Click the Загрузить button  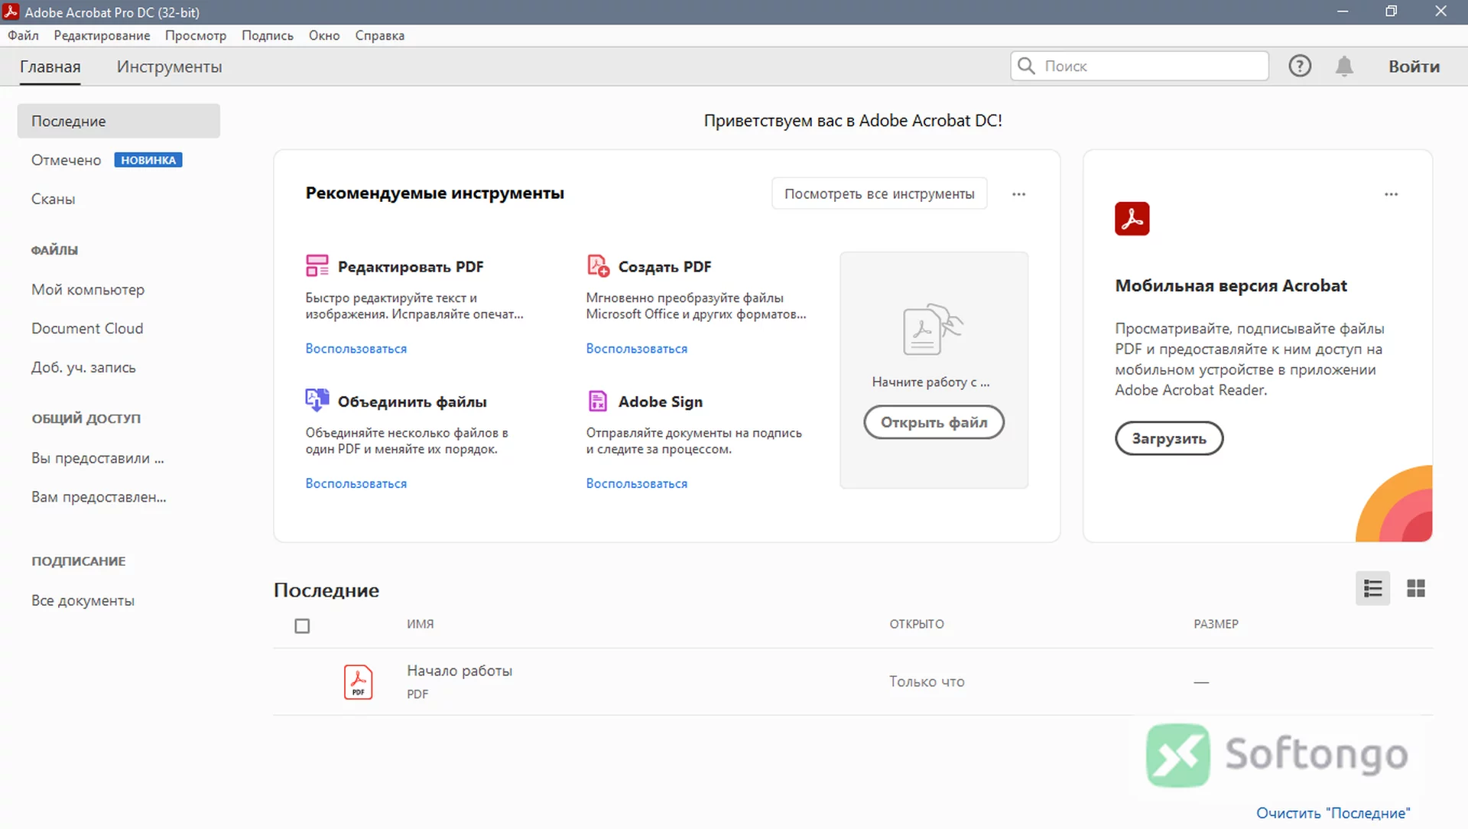1169,438
